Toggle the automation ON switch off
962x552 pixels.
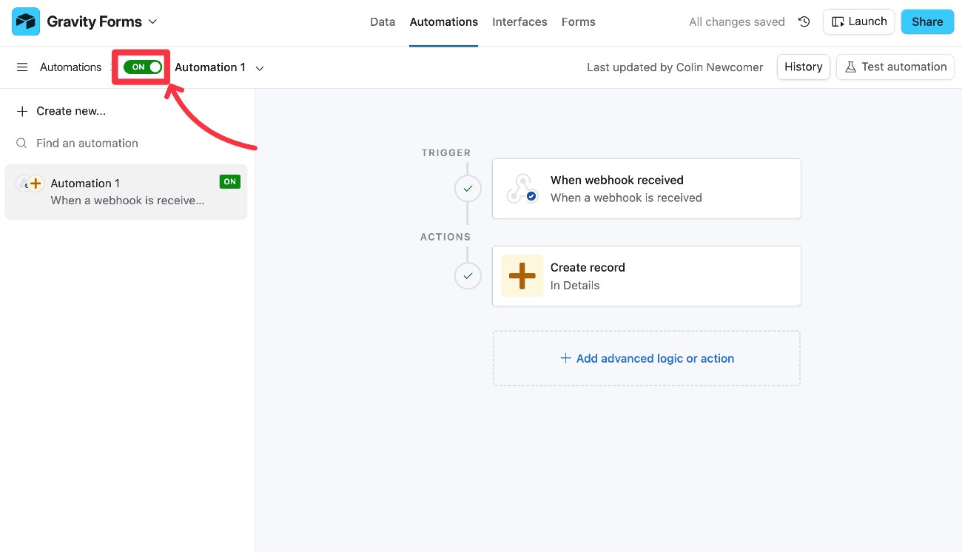click(x=141, y=66)
